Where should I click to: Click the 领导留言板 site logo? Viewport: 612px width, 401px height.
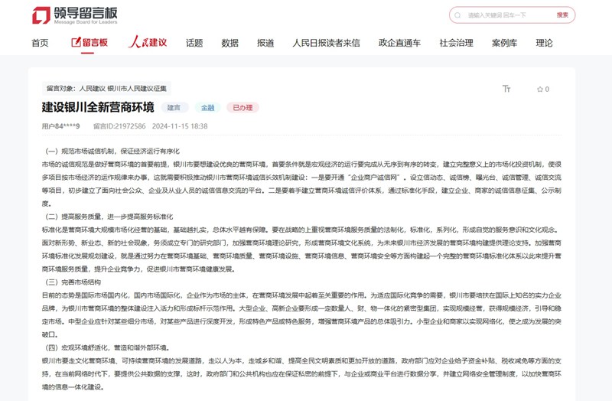75,15
